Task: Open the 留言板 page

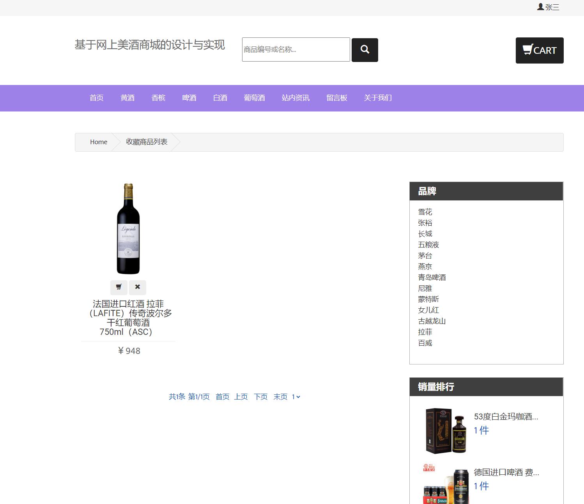Action: pyautogui.click(x=336, y=98)
